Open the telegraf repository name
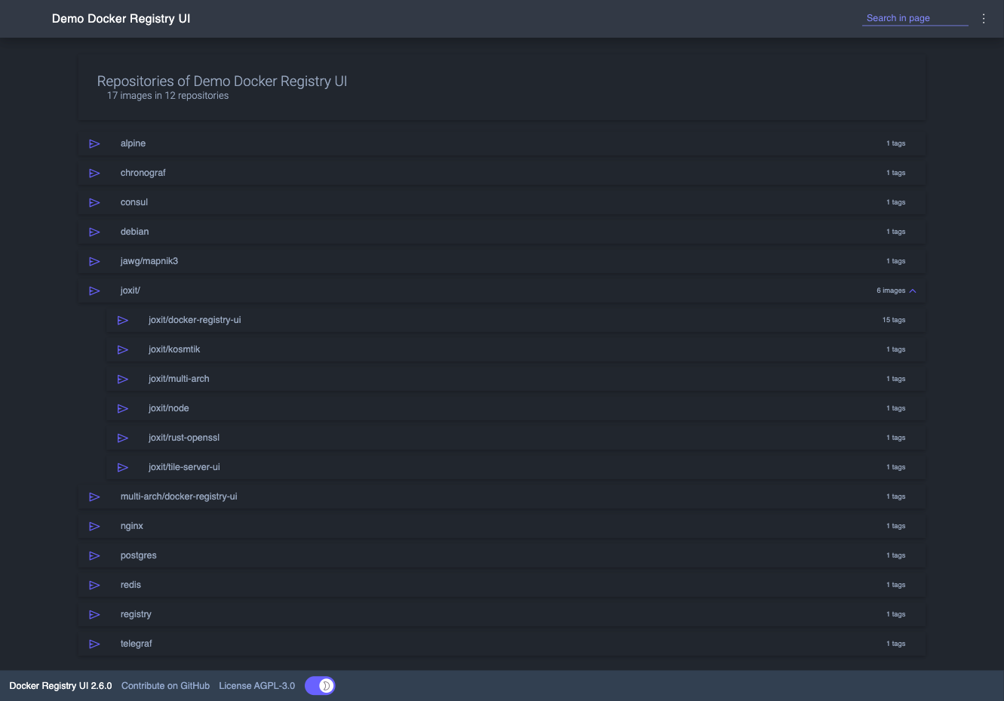The image size is (1004, 701). click(x=137, y=644)
